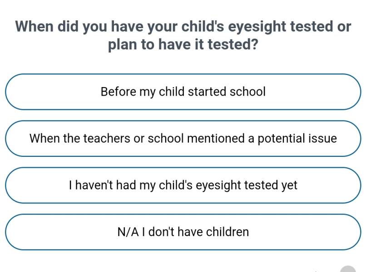The width and height of the screenshot is (366, 272).
Task: Choose the answer about not having children
Action: (183, 232)
